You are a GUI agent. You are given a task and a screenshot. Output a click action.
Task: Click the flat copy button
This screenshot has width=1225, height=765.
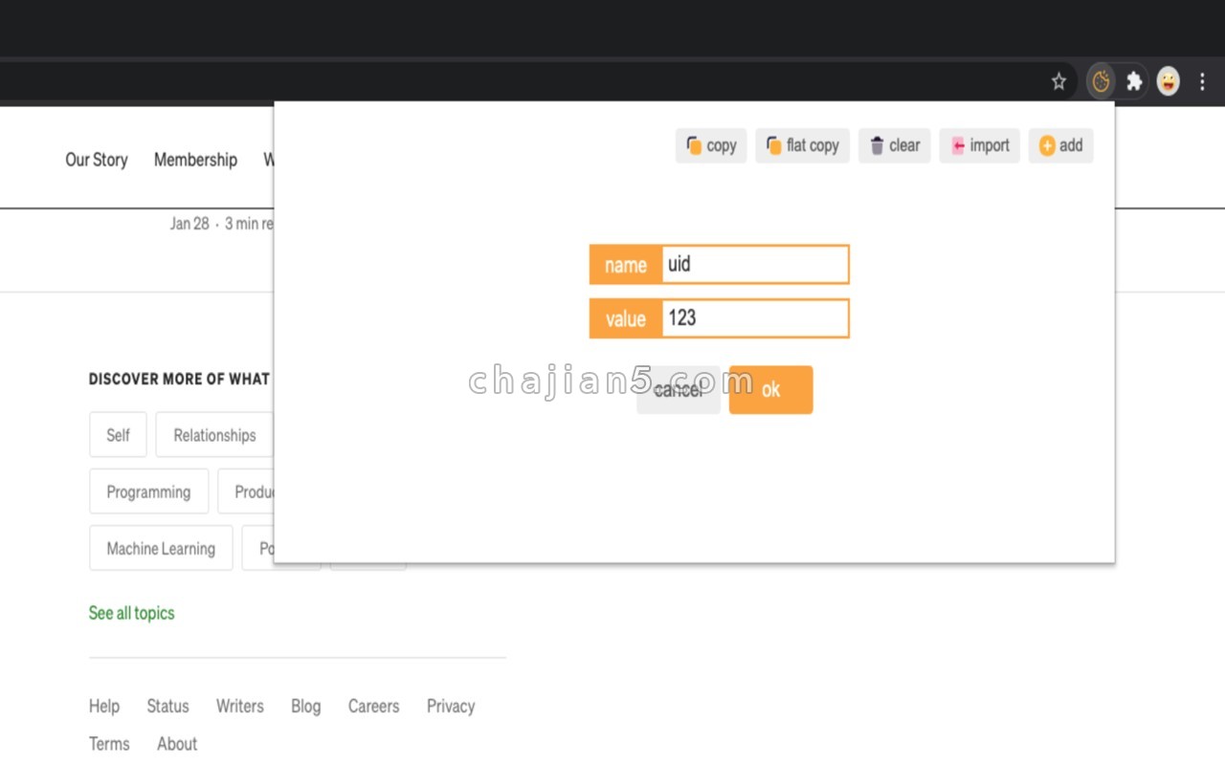802,145
